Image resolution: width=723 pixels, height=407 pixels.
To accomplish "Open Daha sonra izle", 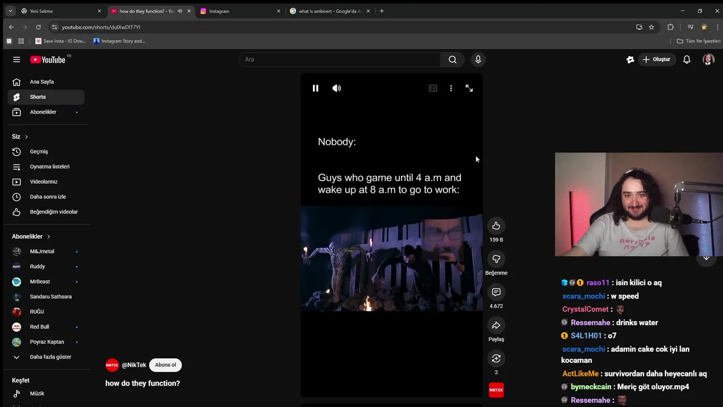I will point(46,197).
